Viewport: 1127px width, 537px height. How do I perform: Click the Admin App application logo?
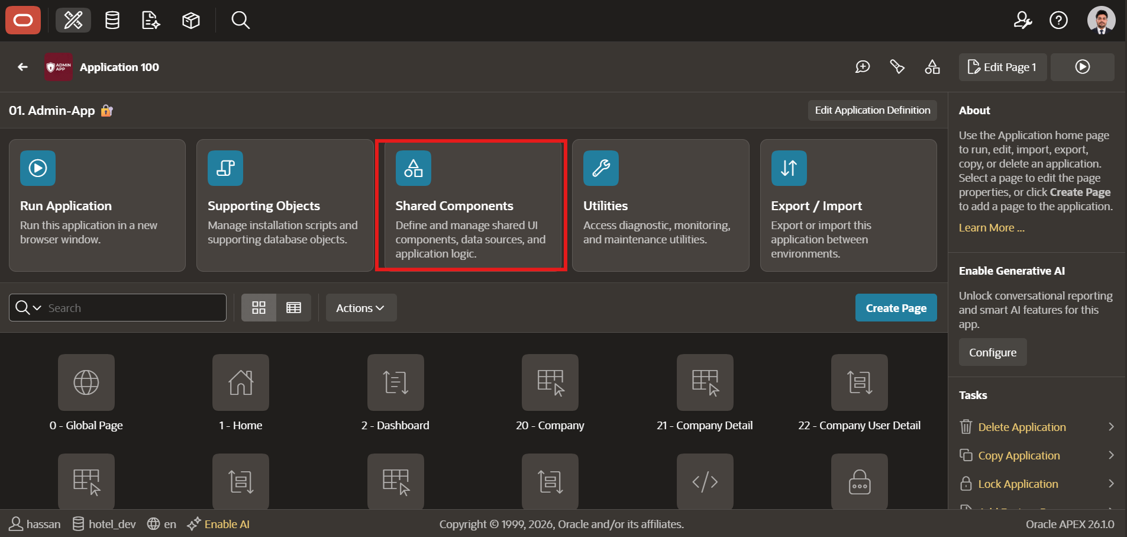tap(59, 67)
